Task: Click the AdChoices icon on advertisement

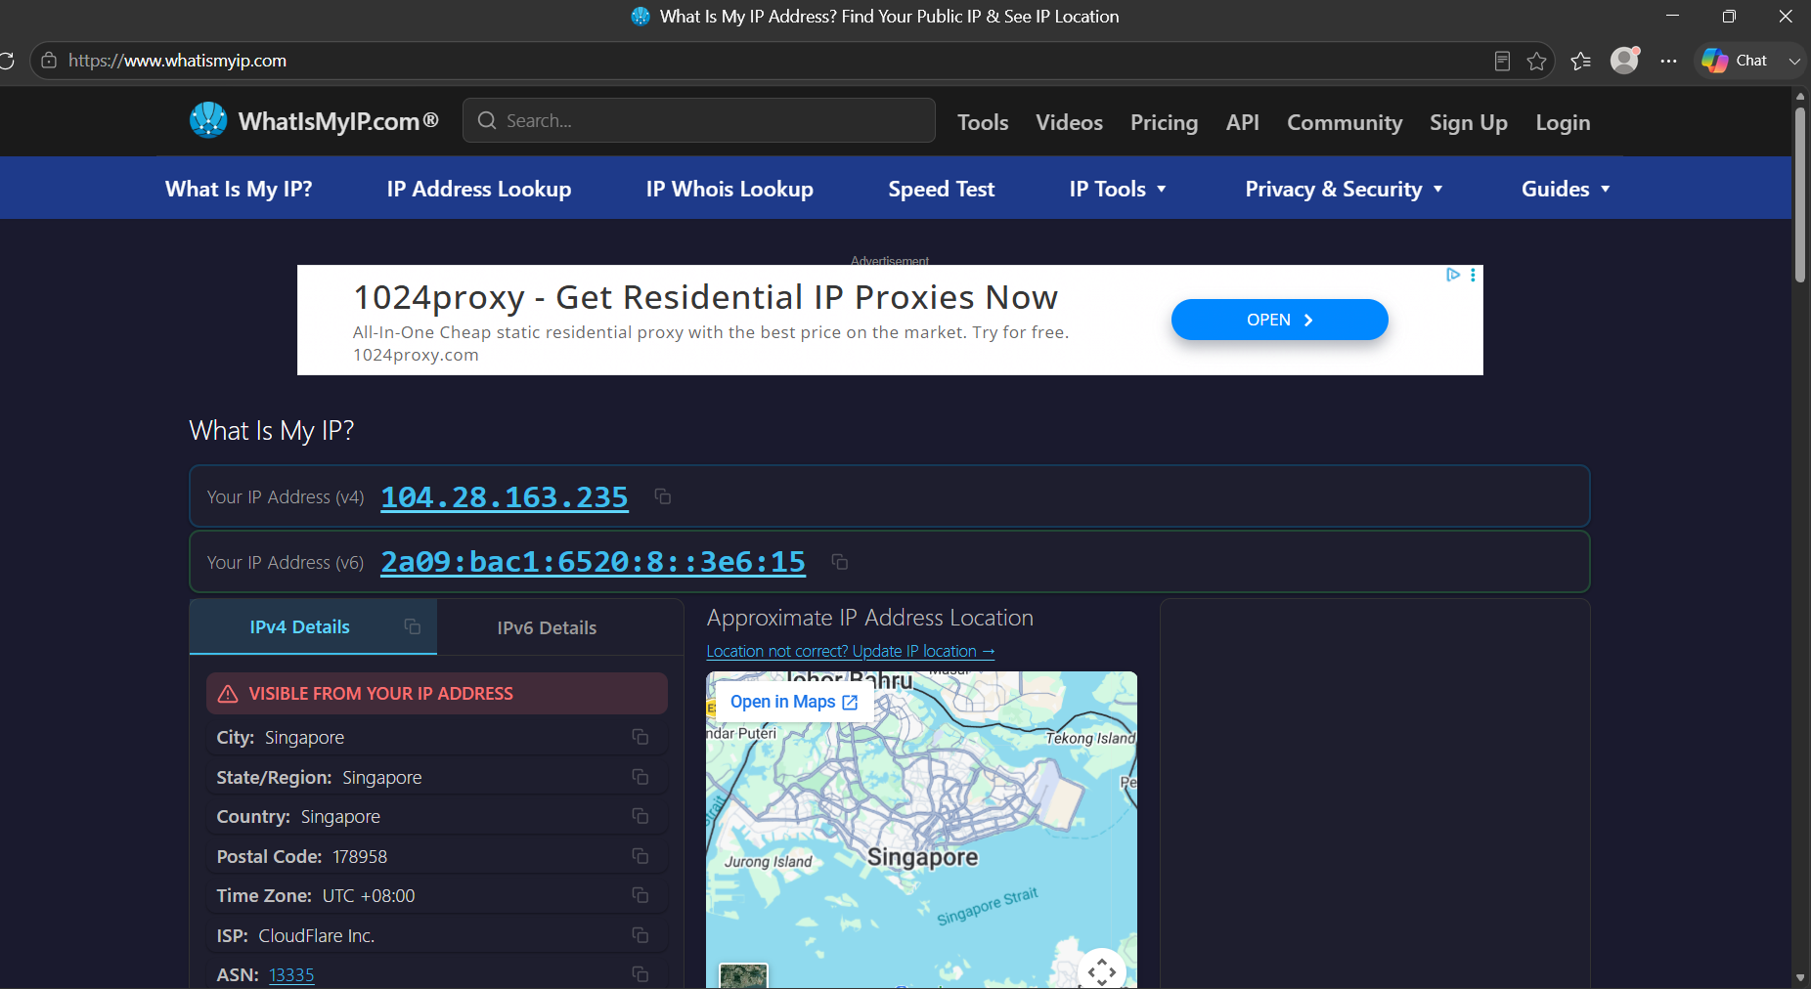Action: click(1453, 275)
